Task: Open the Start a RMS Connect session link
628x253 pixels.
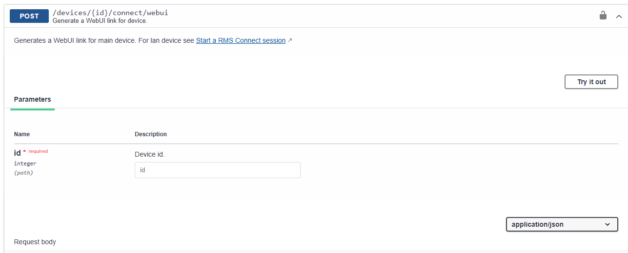Action: 241,40
